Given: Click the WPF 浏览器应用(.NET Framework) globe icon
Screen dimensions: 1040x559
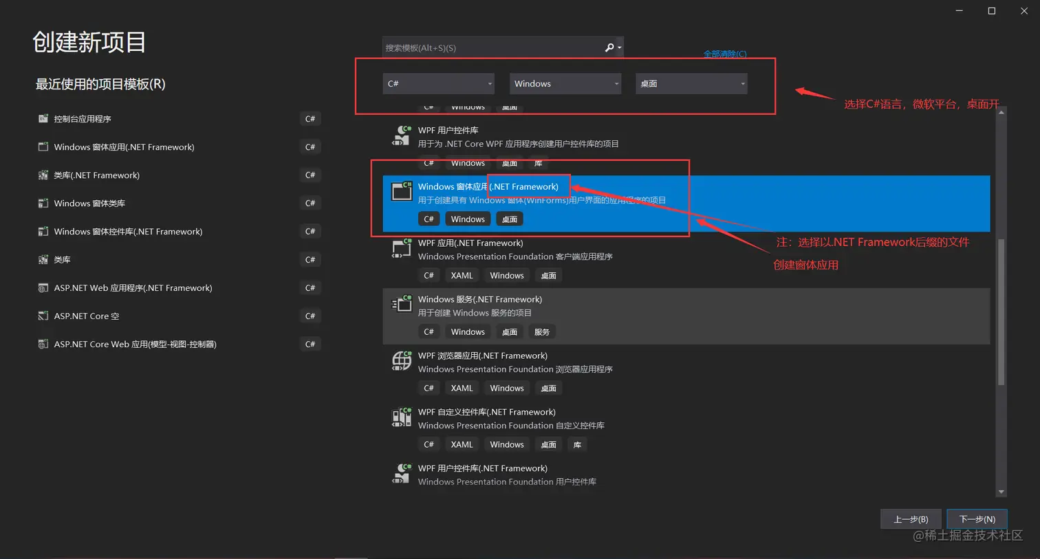Looking at the screenshot, I should point(402,360).
